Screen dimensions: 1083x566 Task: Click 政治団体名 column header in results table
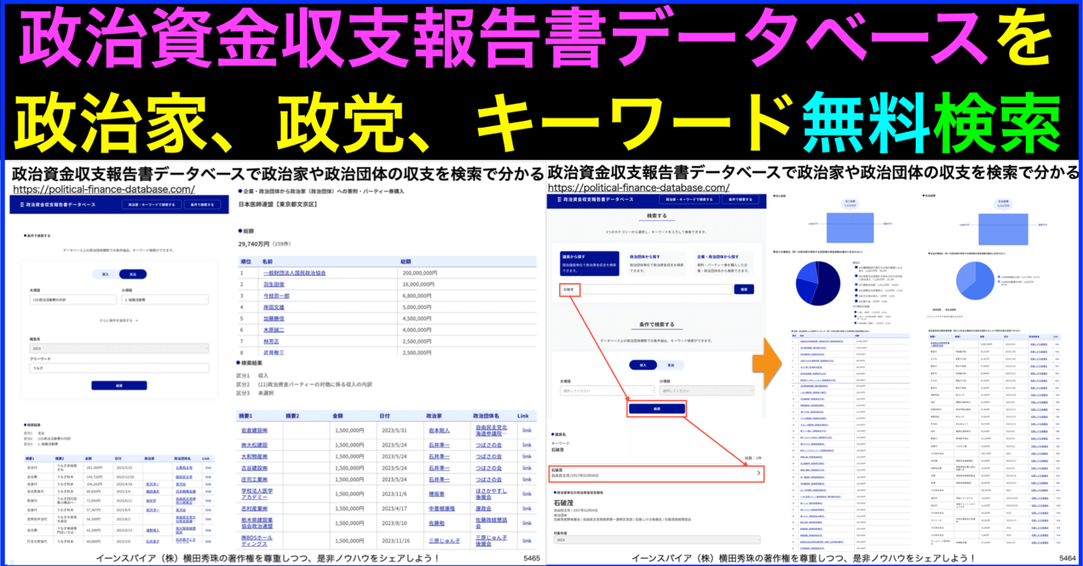[486, 416]
